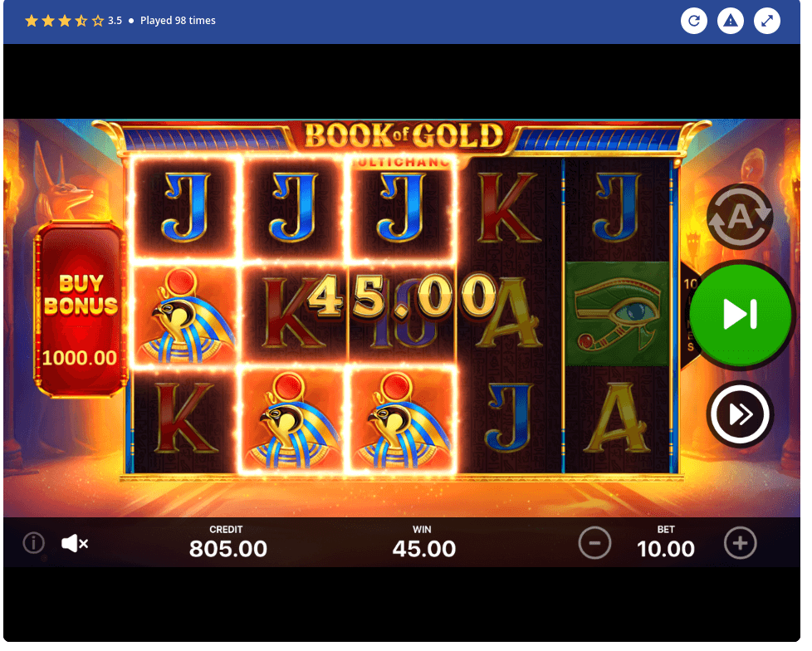Enable autoplay with the circular A icon

740,217
